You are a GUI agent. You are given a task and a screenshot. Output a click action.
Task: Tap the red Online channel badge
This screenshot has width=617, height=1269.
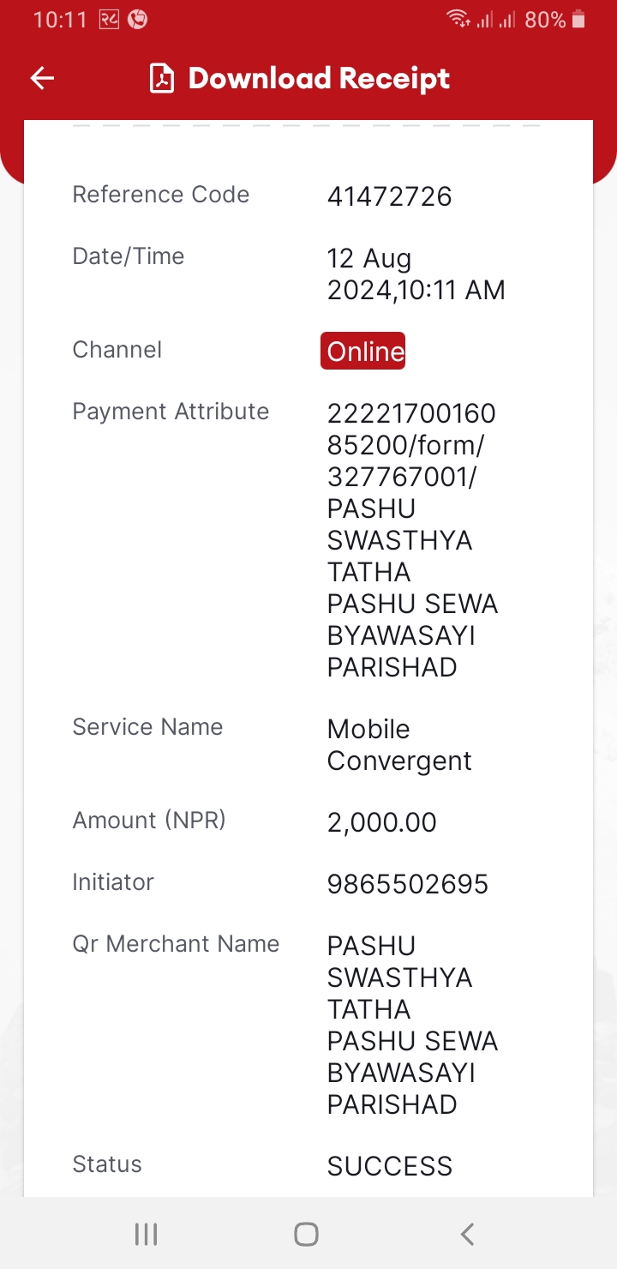[x=363, y=351]
